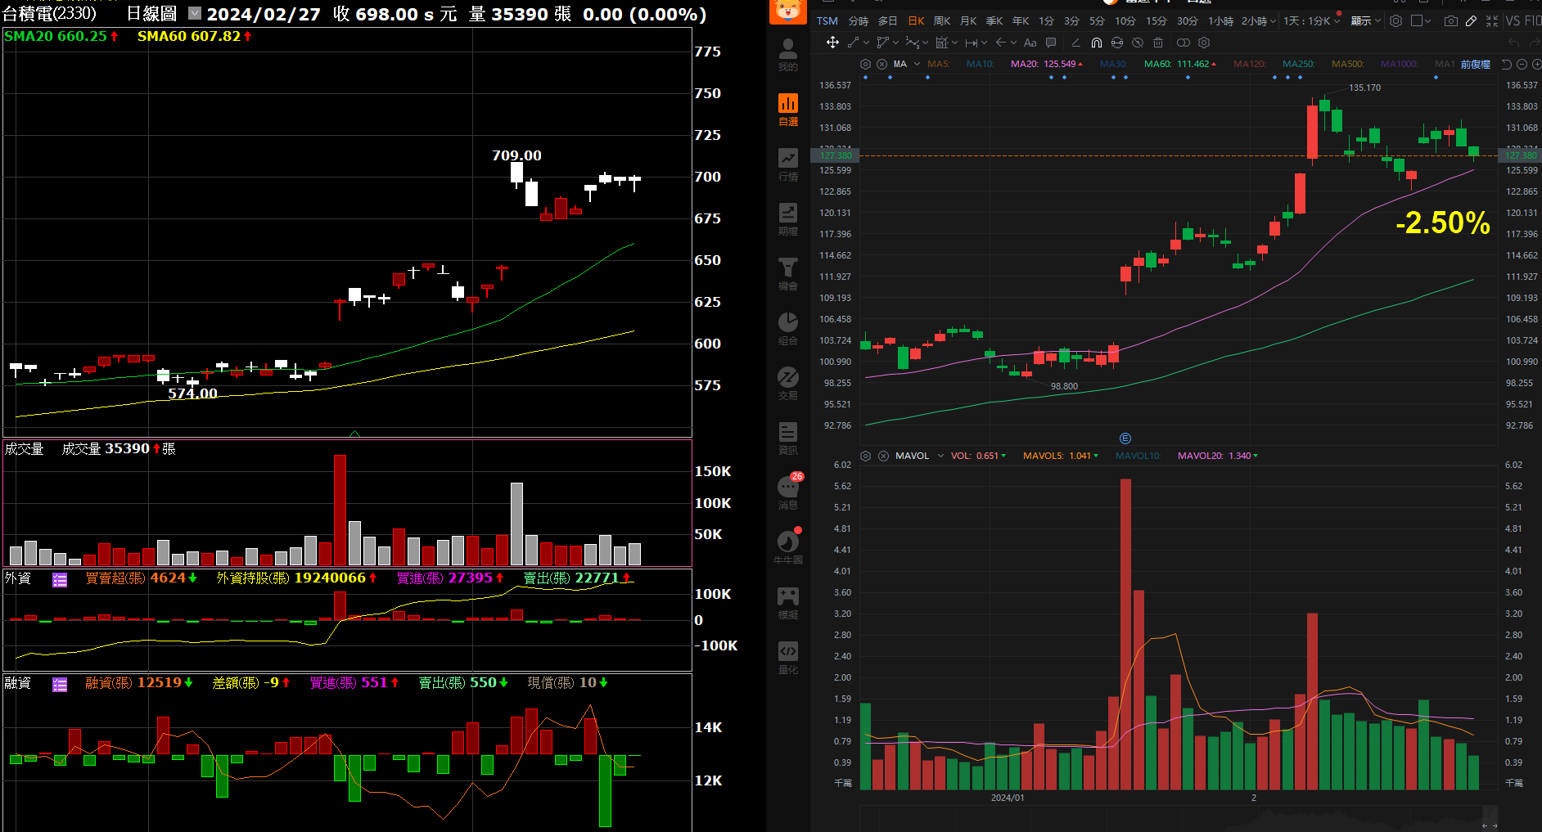
Task: Open 我的 profile in the sidebar
Action: 787,55
